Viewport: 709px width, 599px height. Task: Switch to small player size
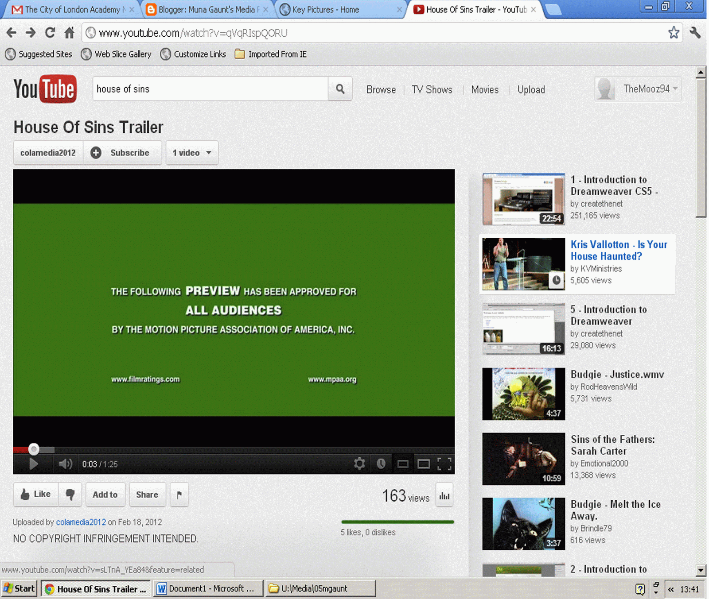coord(403,464)
